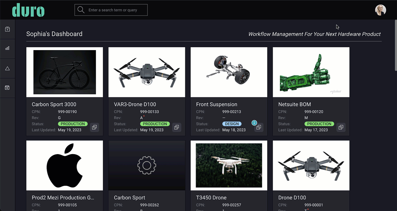Click the variants icon on Carbon Sport 3000
Viewport: 397px width, 211px height.
(x=94, y=127)
